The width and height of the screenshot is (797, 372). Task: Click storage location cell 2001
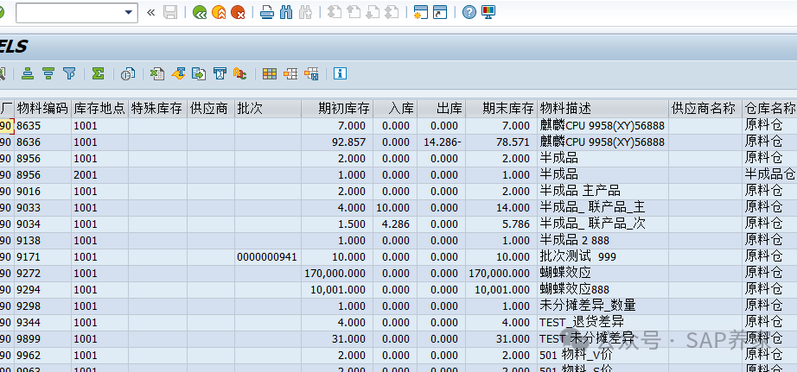pos(99,175)
